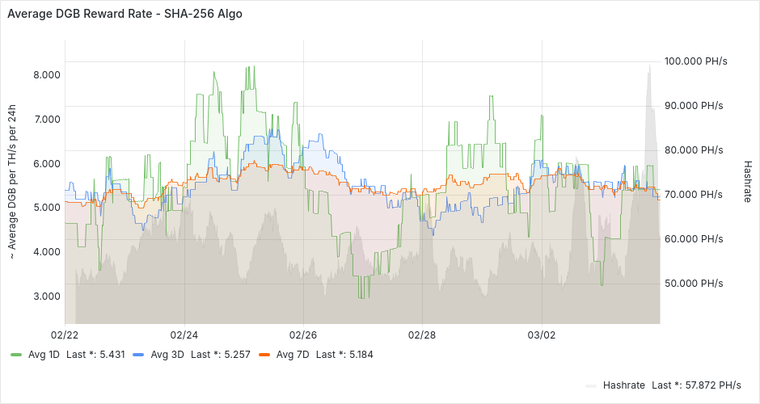Open the Average DGB Reward Rate panel title menu
760x404 pixels.
pos(125,14)
